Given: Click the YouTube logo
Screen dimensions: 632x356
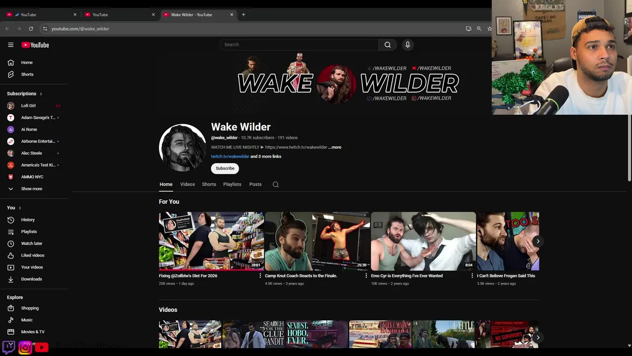Looking at the screenshot, I should click(x=35, y=45).
